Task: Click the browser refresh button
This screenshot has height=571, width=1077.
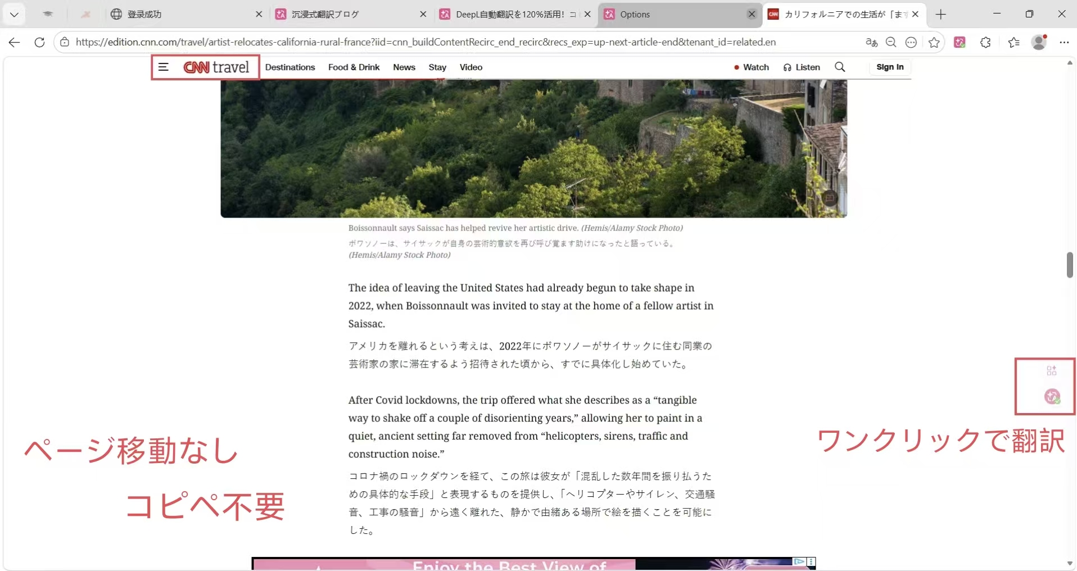Action: (x=39, y=42)
